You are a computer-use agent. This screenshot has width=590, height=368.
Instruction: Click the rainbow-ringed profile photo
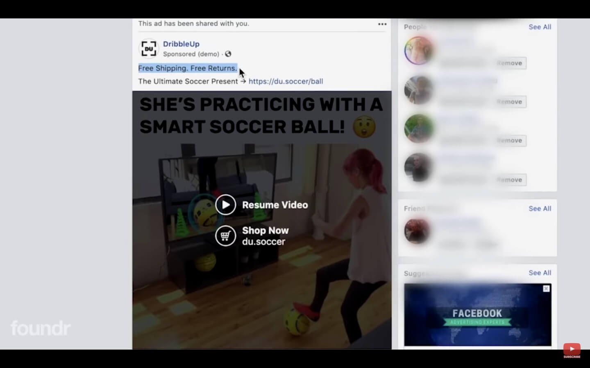tap(418, 51)
